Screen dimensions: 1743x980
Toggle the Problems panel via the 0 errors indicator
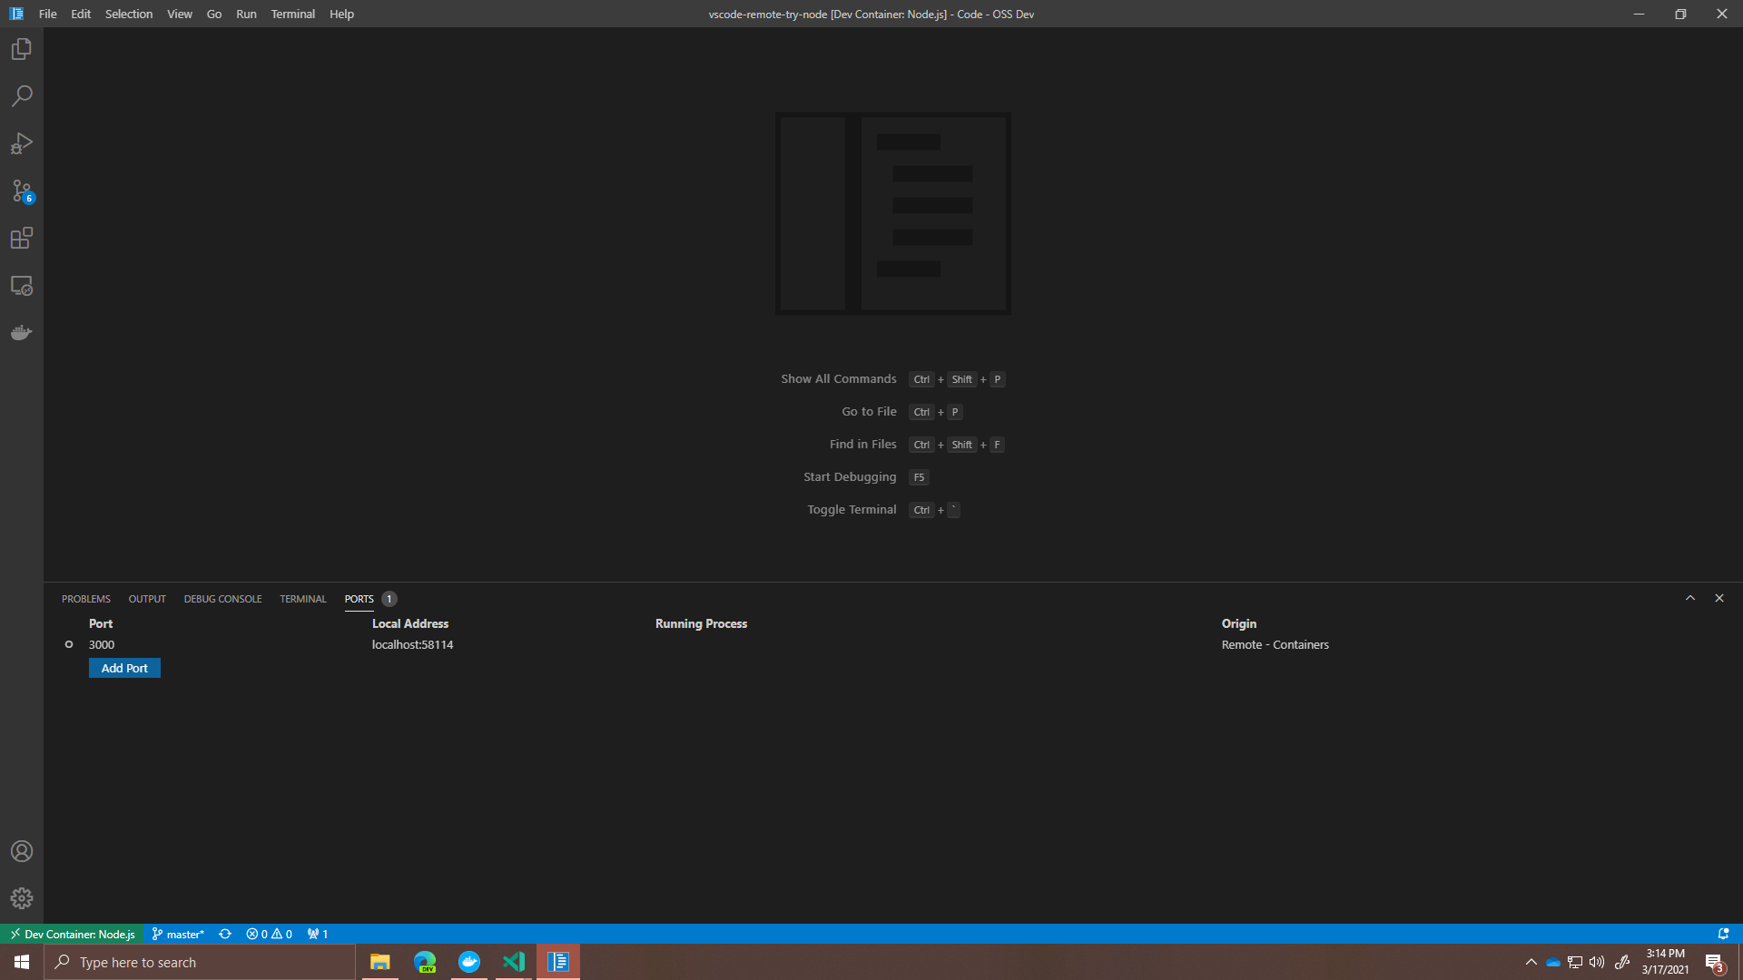coord(269,934)
